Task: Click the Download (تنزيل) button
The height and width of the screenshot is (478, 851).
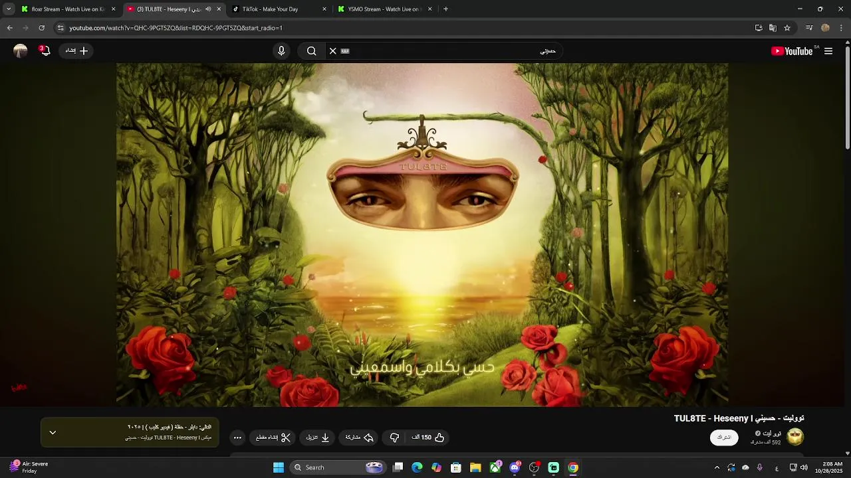Action: pyautogui.click(x=318, y=438)
